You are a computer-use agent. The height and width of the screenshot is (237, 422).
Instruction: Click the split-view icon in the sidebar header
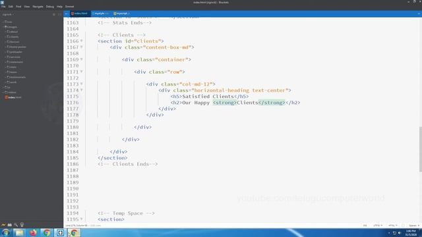(x=59, y=14)
